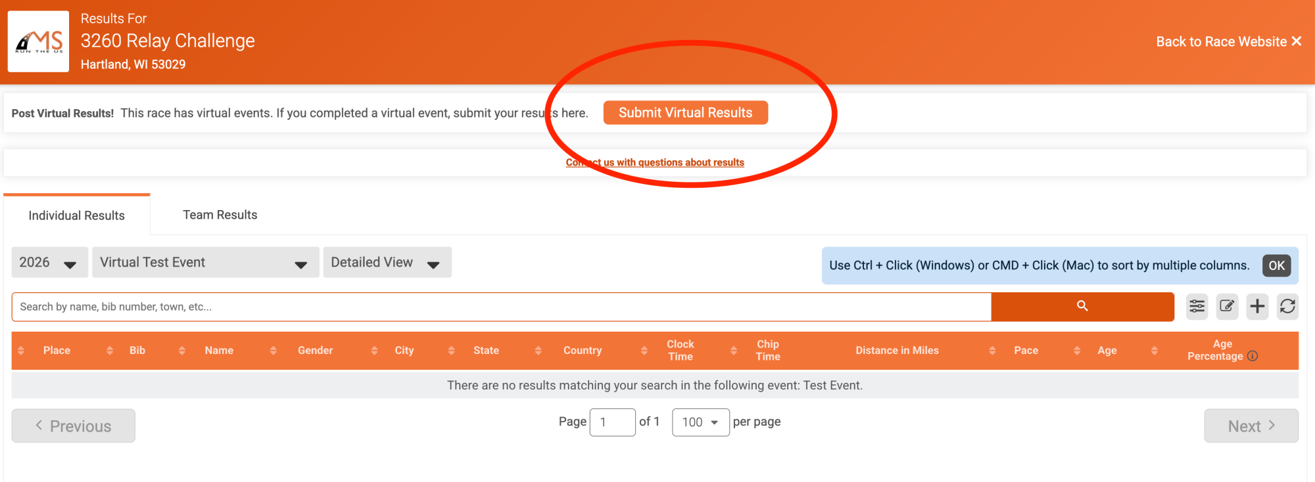
Task: Click Back to Race Website
Action: [1228, 41]
